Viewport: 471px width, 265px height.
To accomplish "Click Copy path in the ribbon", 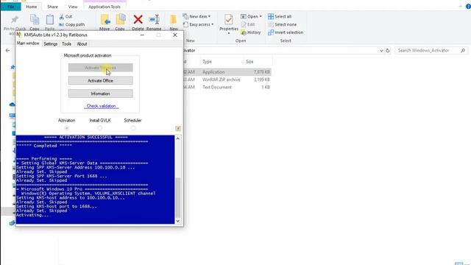I will click(x=72, y=24).
